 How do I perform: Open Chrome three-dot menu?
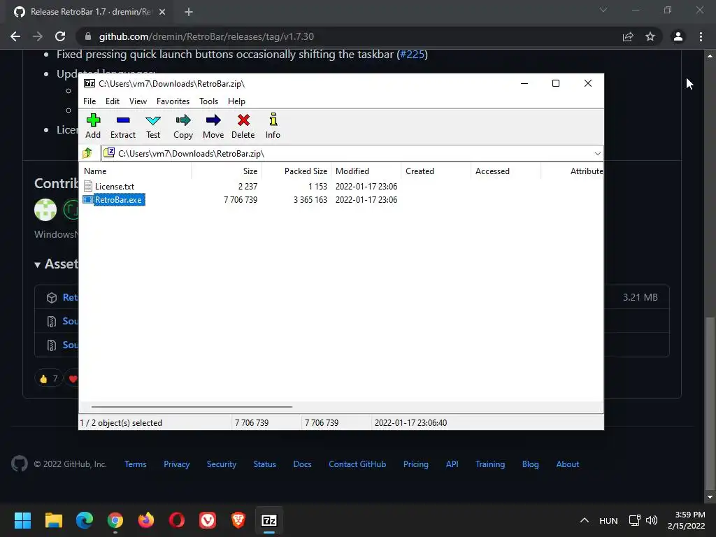click(701, 36)
